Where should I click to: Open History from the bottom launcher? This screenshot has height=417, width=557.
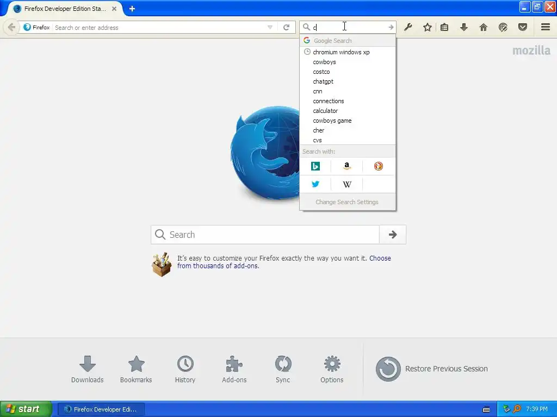coord(185,369)
